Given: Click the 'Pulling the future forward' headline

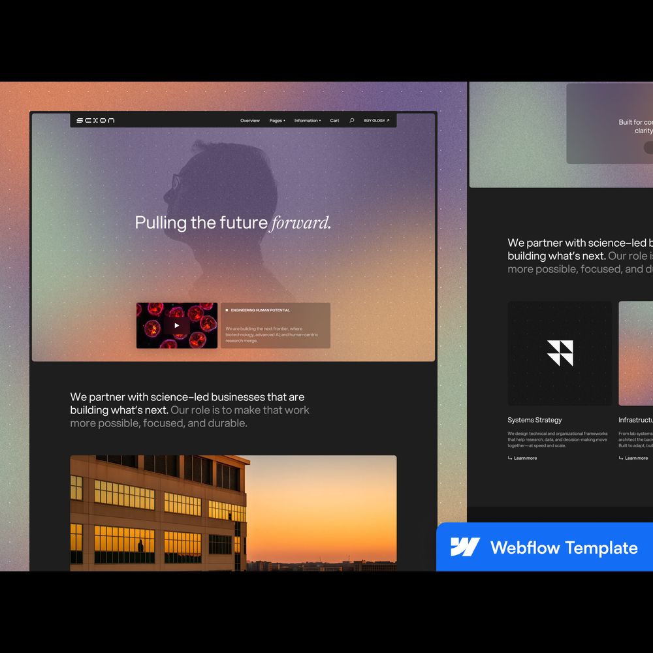Looking at the screenshot, I should 232,223.
